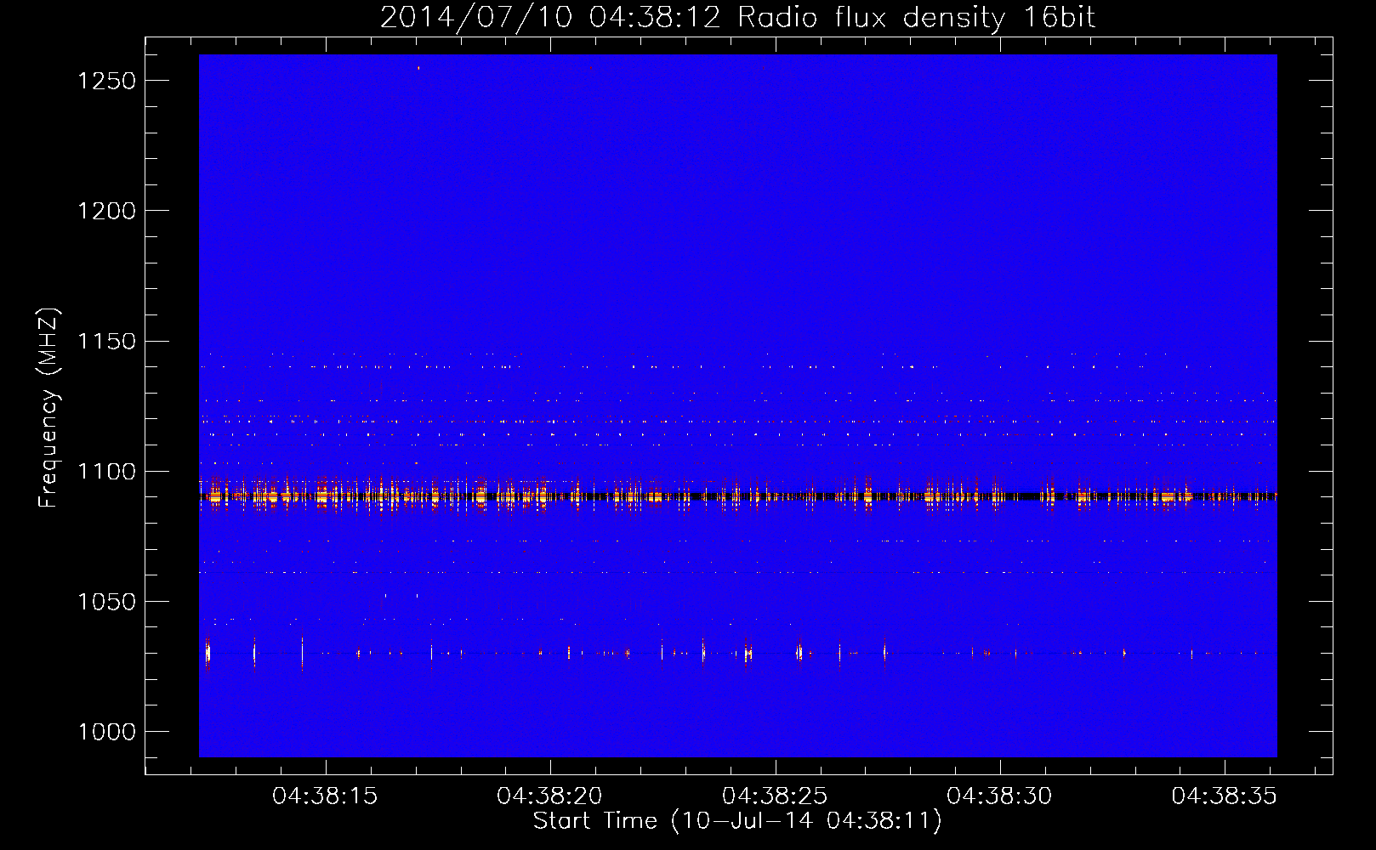Select the 1000 frequency tick label
The width and height of the screenshot is (1376, 850).
tap(106, 732)
